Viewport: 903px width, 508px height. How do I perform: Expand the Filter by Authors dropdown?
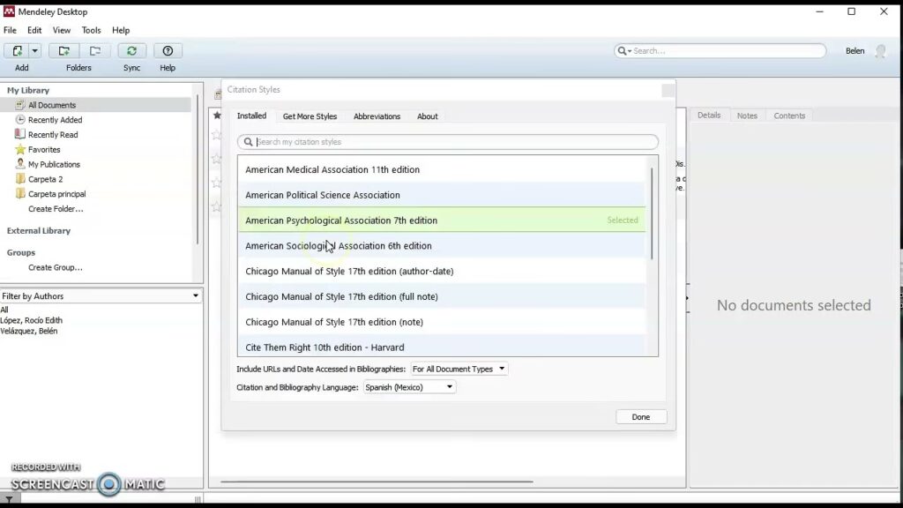click(195, 296)
